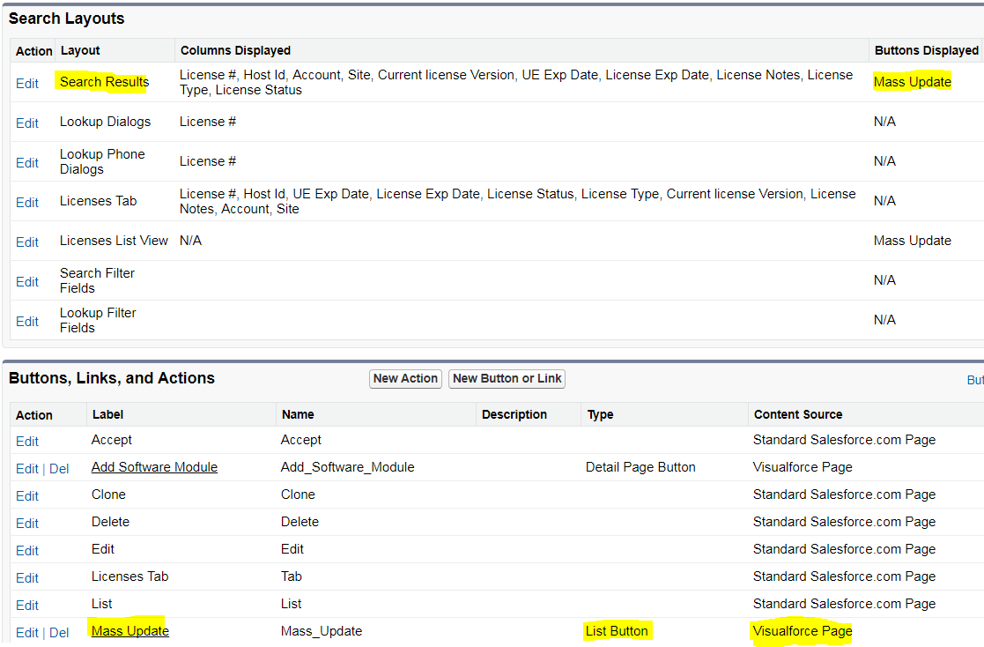This screenshot has height=647, width=984.
Task: Select the Search Filter Fields layout name
Action: coord(97,281)
